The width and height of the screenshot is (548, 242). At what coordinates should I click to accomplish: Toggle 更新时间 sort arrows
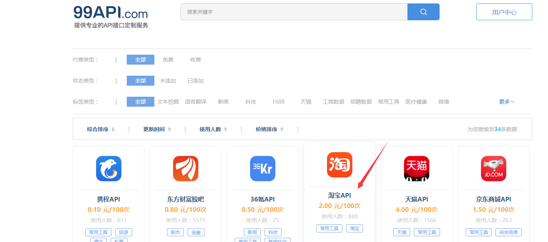[169, 129]
